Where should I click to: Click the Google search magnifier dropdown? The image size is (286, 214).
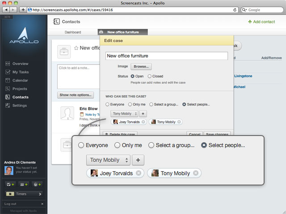coord(244,10)
